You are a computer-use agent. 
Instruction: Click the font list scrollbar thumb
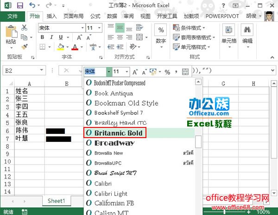click(198, 142)
